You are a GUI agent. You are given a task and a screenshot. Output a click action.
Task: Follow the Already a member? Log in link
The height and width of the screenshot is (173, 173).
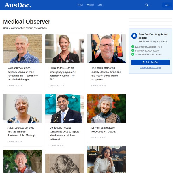(x=151, y=68)
